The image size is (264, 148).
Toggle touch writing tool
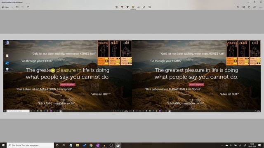(x=116, y=7)
